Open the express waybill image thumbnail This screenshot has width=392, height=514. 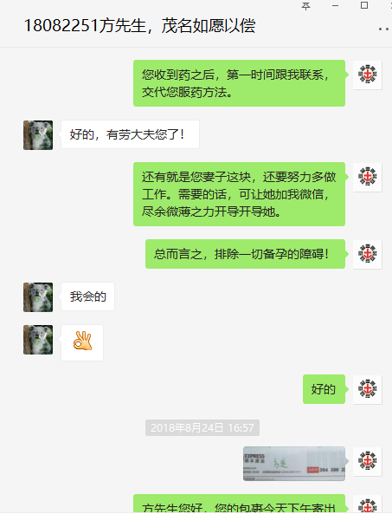[294, 464]
